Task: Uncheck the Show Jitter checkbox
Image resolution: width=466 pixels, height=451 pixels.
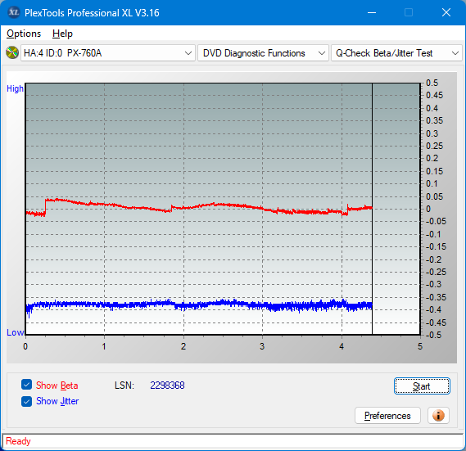Action: [26, 401]
